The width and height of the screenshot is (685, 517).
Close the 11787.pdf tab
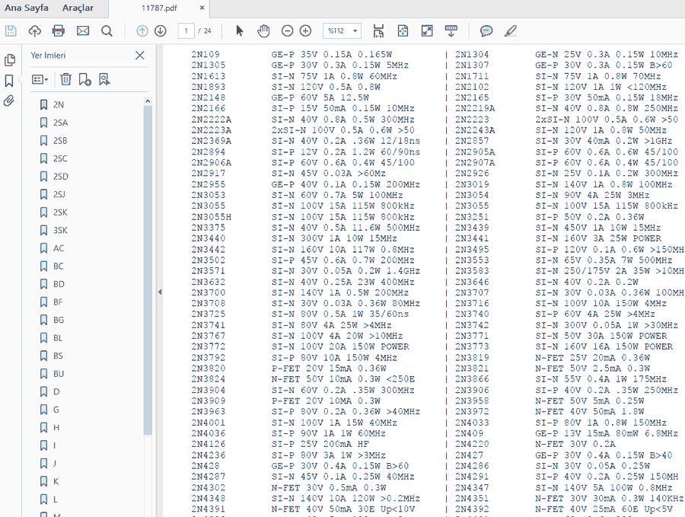(x=202, y=8)
